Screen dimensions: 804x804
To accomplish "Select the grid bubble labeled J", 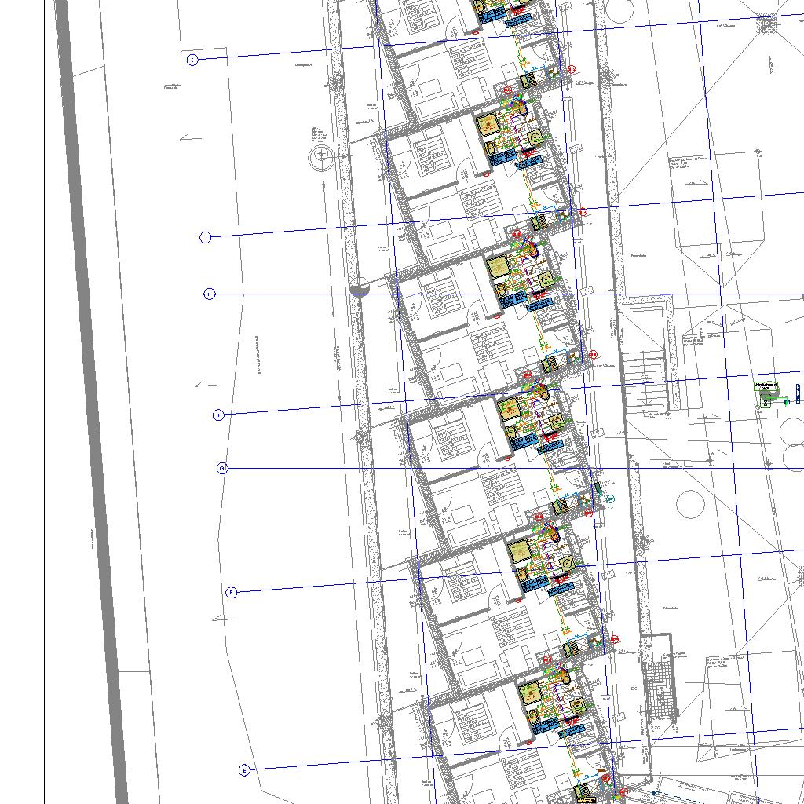I will tap(205, 237).
